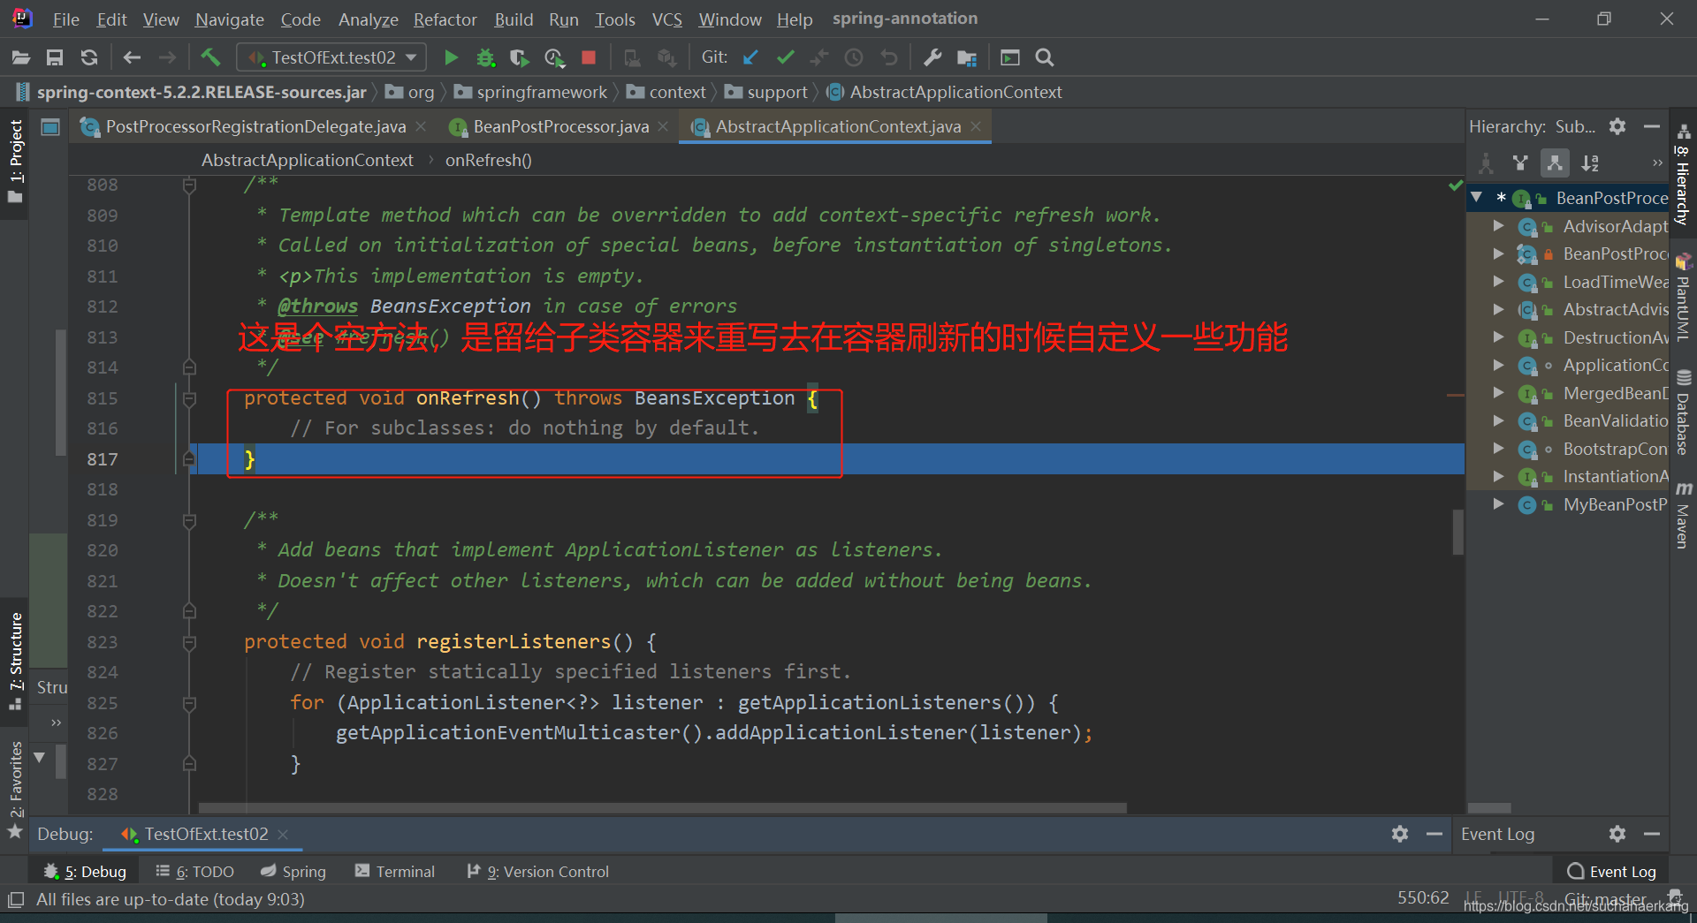Screen dimensions: 1697x923
Task: Open TestOfExt.test02 run configuration dropdown
Action: pyautogui.click(x=332, y=57)
